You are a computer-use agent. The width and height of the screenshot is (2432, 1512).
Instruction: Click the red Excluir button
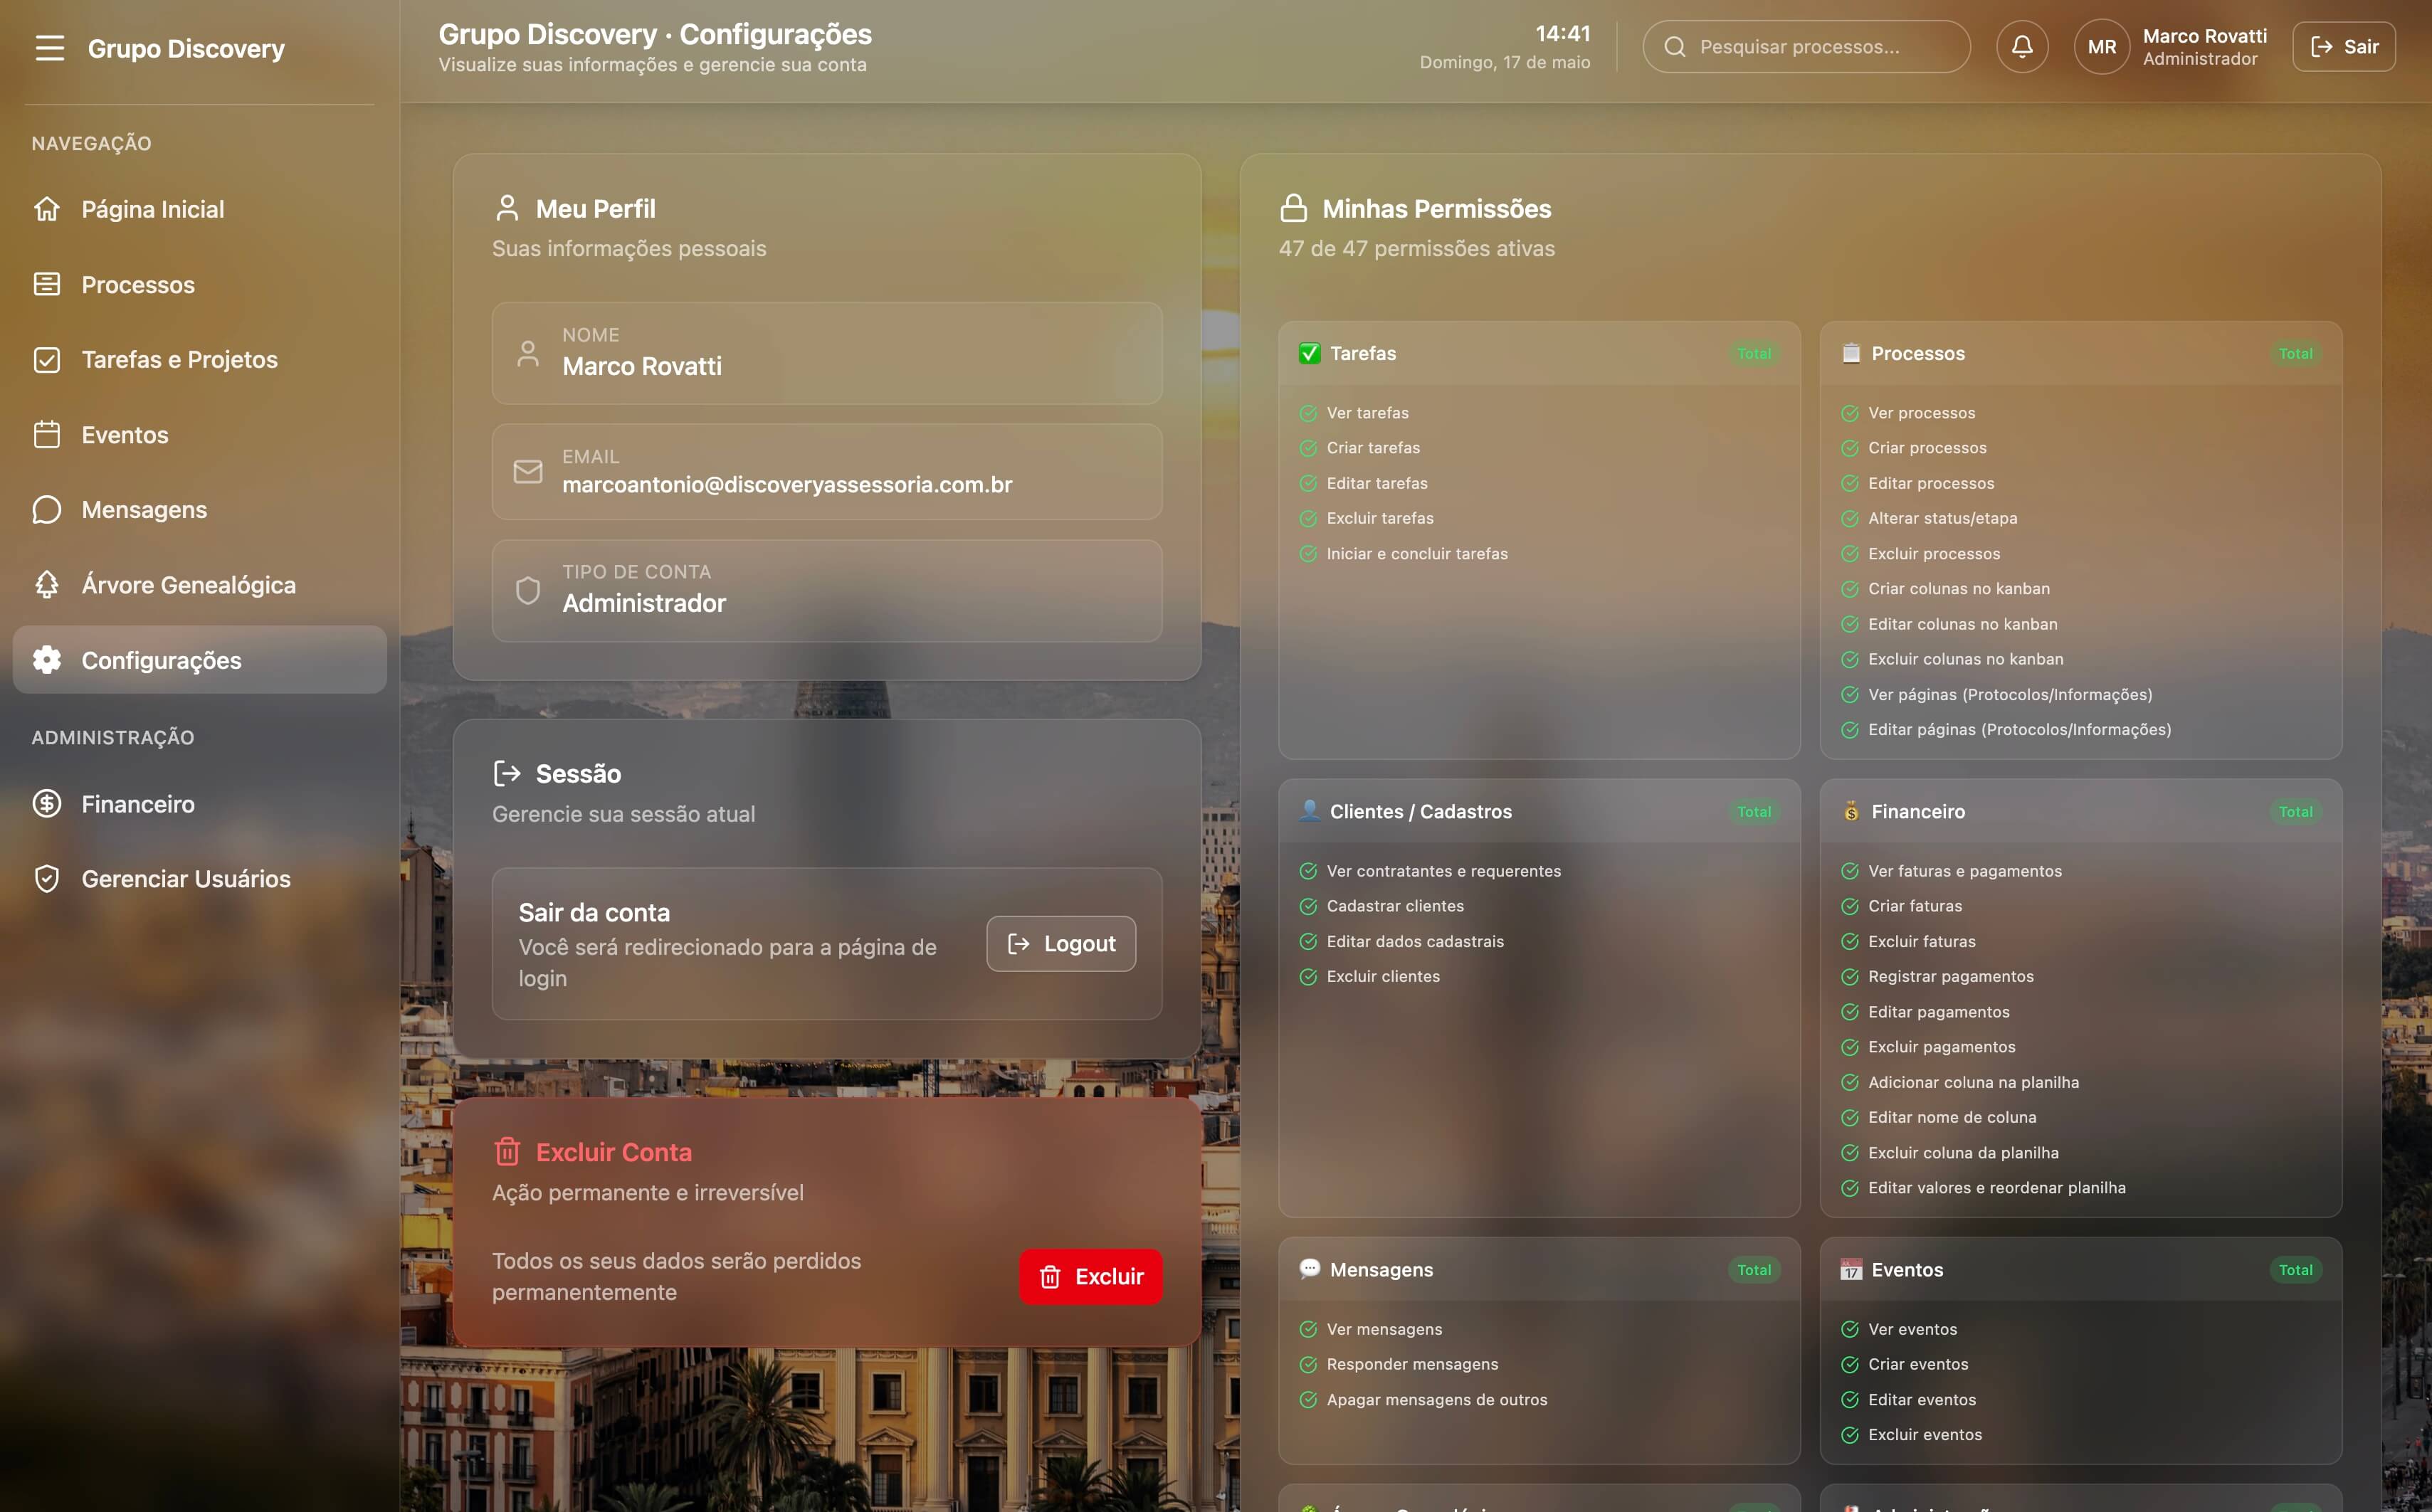click(x=1091, y=1276)
